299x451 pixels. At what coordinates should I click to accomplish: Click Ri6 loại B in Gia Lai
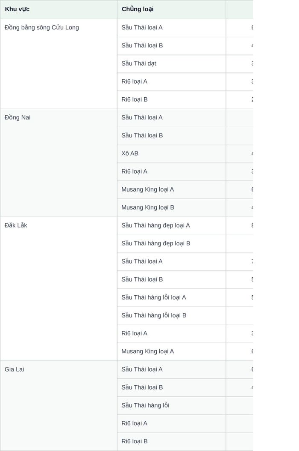click(x=171, y=442)
